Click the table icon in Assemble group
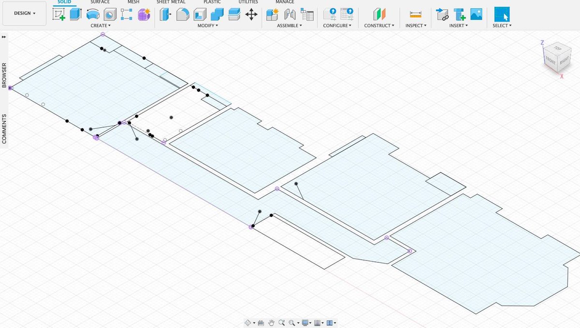 (306, 14)
